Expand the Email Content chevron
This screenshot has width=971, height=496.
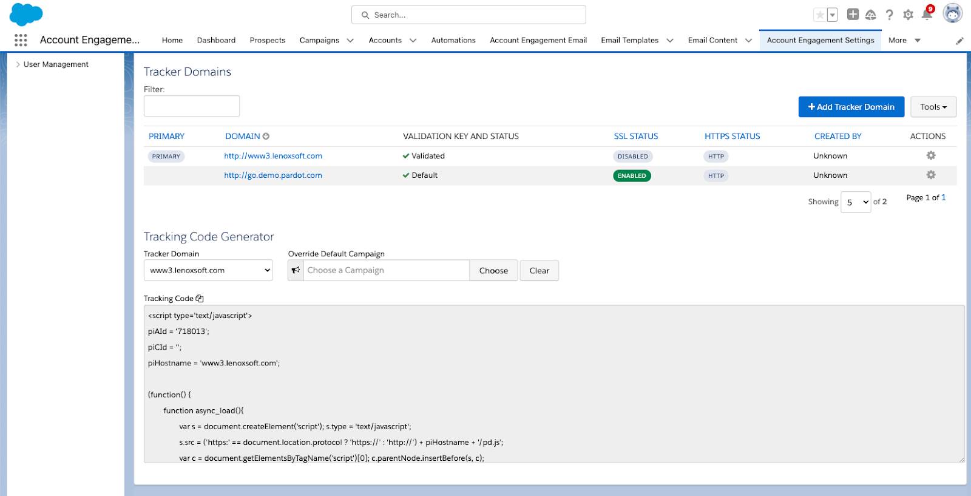(748, 41)
